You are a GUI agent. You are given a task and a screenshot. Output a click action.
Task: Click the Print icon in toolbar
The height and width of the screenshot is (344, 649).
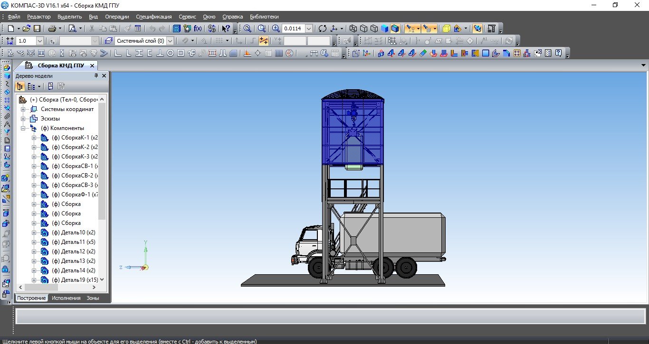(x=52, y=28)
